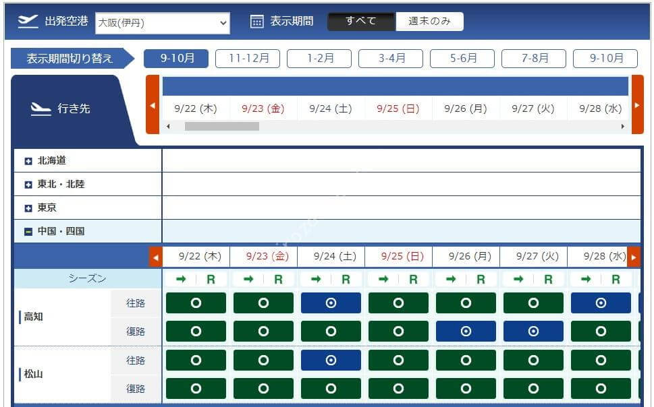Click the landing airplane icon beside 行き先

point(41,109)
